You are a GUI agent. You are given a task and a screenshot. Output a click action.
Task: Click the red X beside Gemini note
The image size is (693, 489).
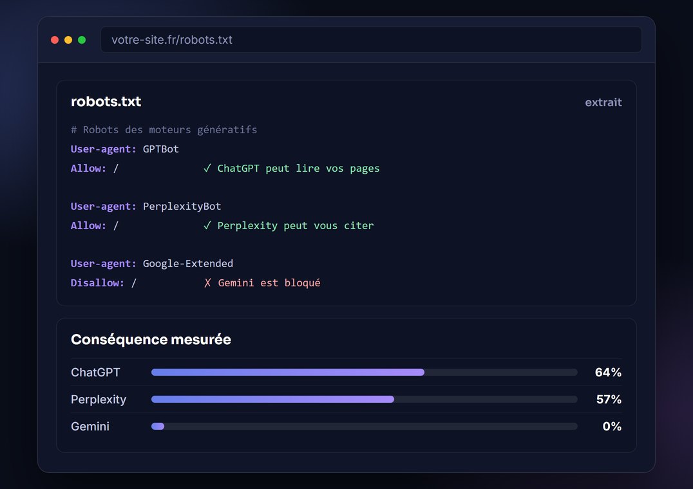[207, 283]
